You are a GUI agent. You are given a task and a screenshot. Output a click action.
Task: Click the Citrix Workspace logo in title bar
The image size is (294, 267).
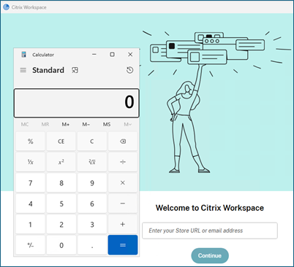click(x=6, y=7)
